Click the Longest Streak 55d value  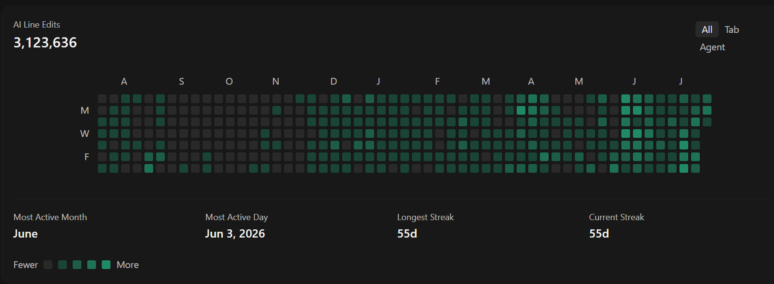click(x=407, y=233)
